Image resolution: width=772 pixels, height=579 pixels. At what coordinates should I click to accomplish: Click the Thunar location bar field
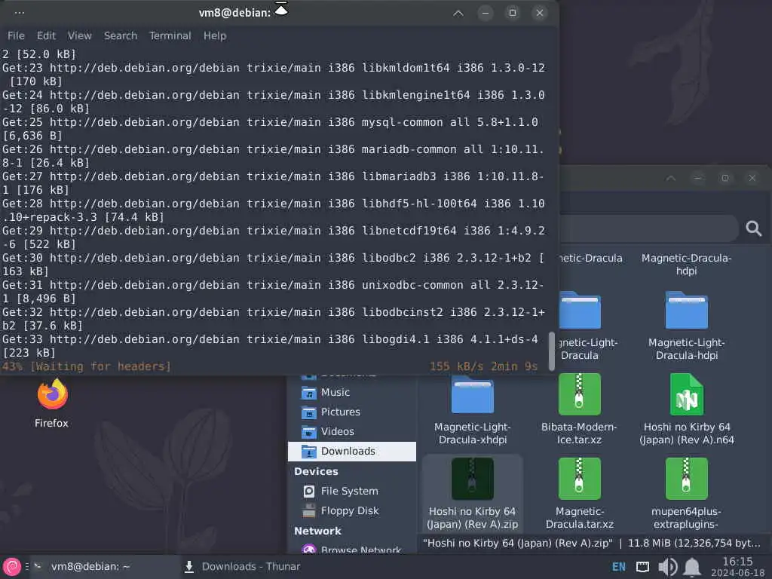click(649, 228)
